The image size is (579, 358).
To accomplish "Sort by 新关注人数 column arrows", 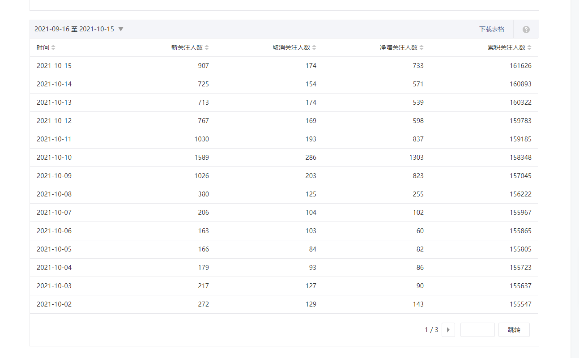I will (x=207, y=47).
